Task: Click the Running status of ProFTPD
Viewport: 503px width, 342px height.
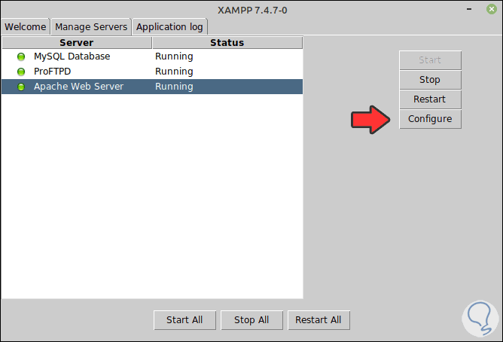Action: [x=174, y=72]
